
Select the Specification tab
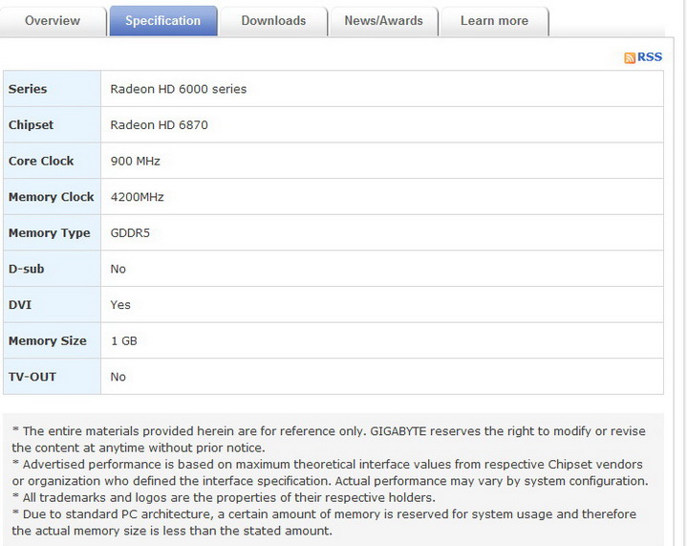[163, 21]
